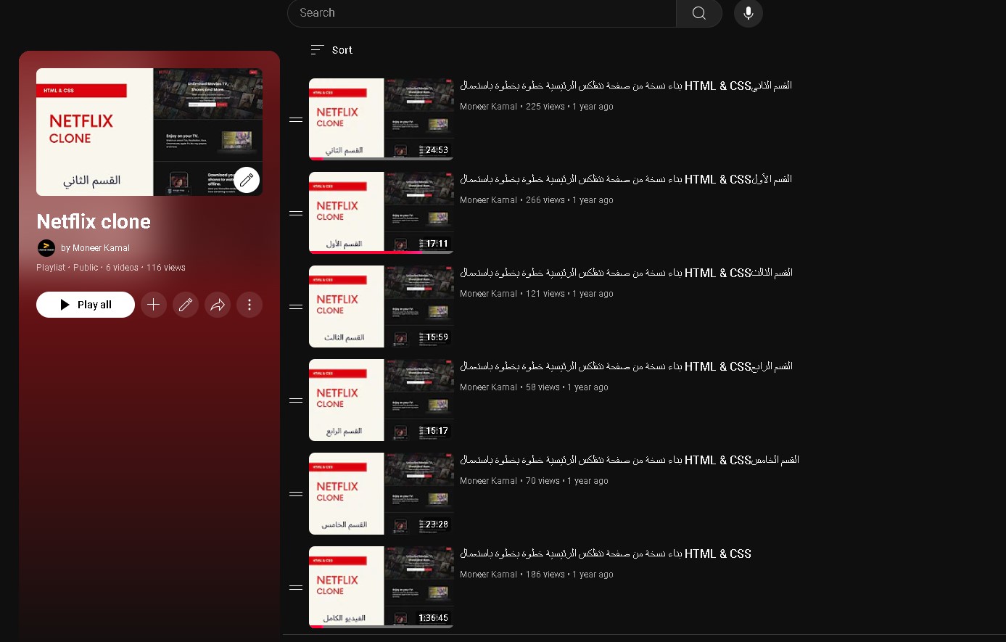The image size is (1006, 642).
Task: Open thumbnail of the 23:28 video
Action: [x=382, y=493]
